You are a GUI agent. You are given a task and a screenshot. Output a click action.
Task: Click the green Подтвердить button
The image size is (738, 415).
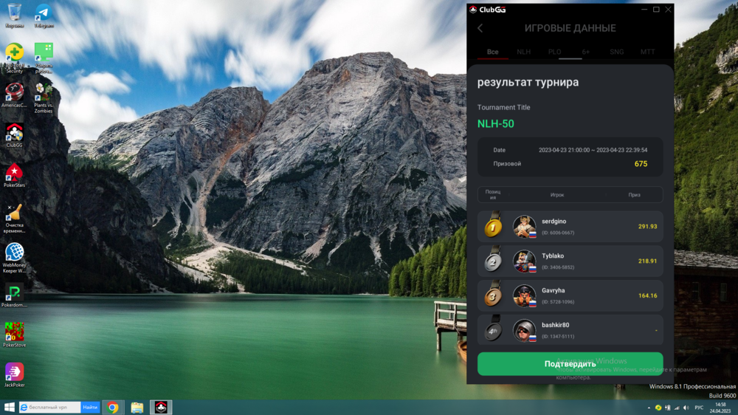(570, 364)
